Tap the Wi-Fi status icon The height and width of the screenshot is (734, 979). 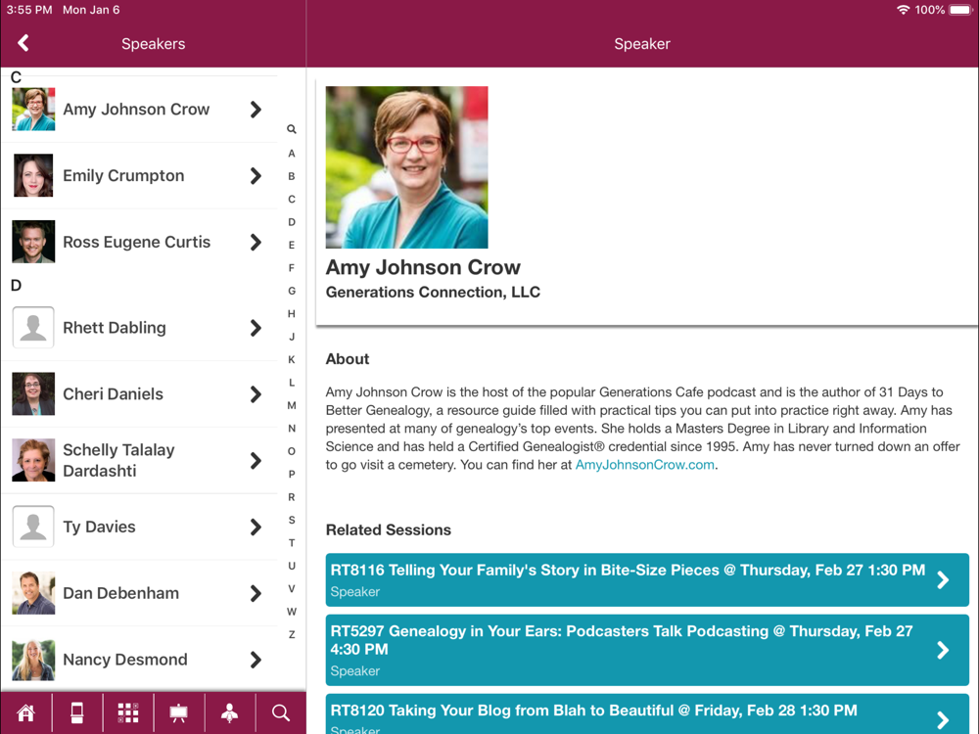[903, 10]
